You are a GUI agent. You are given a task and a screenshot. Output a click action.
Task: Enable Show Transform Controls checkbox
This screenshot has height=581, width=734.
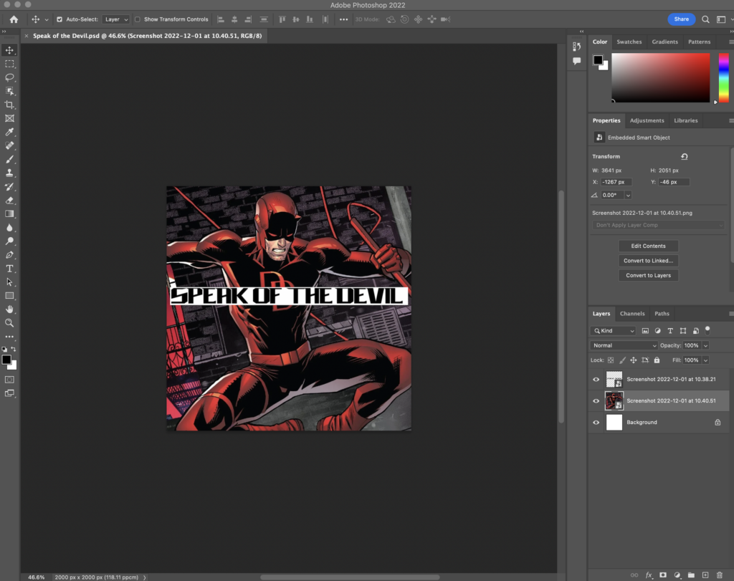tap(138, 19)
